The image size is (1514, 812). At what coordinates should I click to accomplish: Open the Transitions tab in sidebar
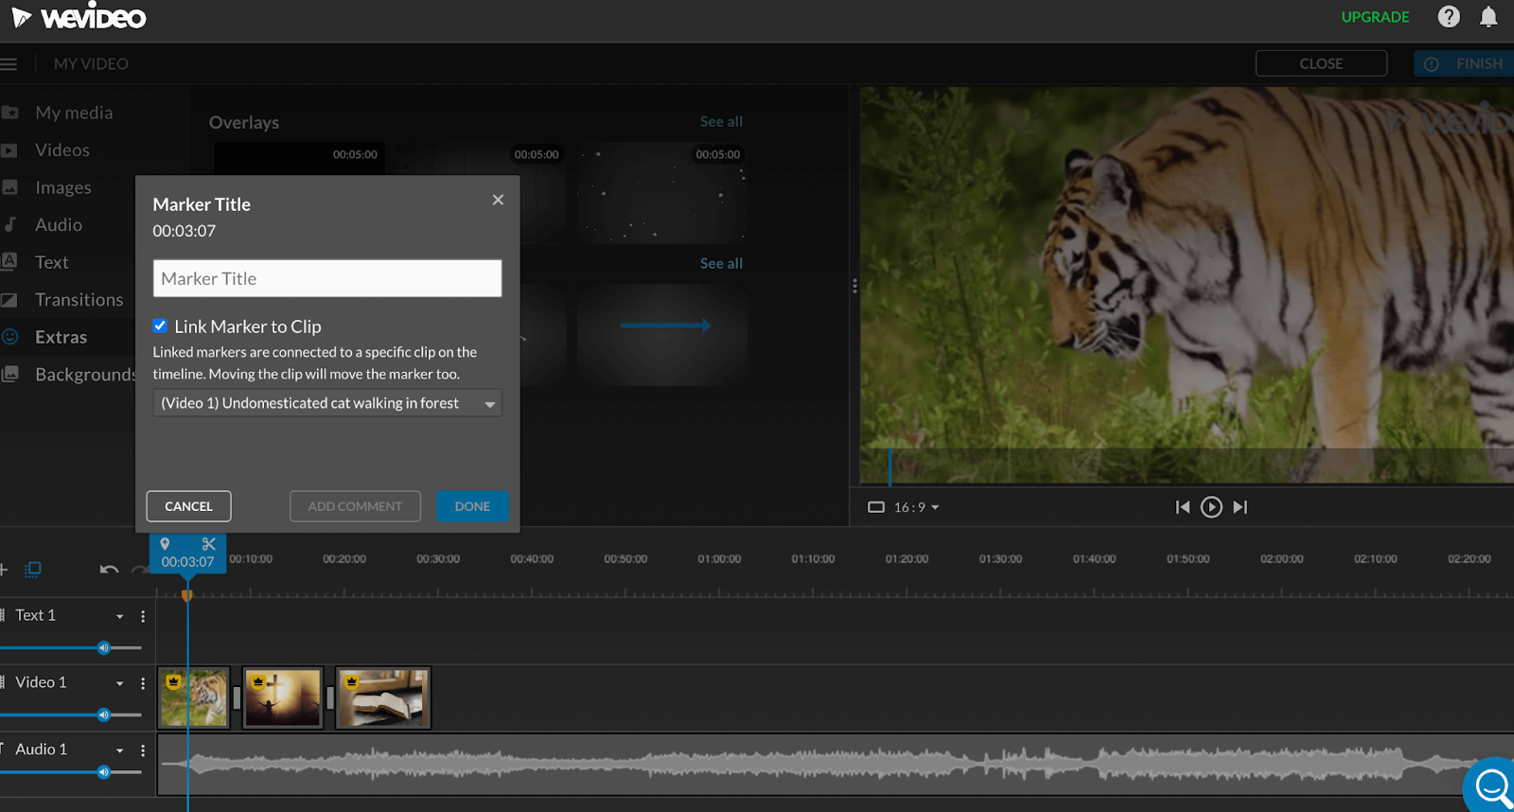79,300
